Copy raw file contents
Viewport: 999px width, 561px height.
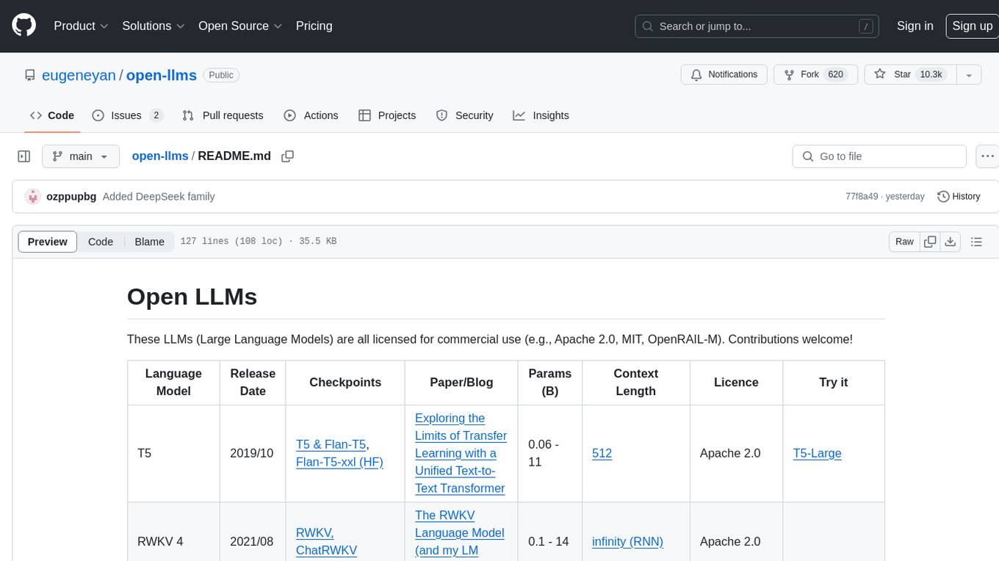tap(930, 242)
